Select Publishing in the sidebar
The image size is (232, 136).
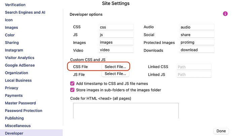pos(14,118)
